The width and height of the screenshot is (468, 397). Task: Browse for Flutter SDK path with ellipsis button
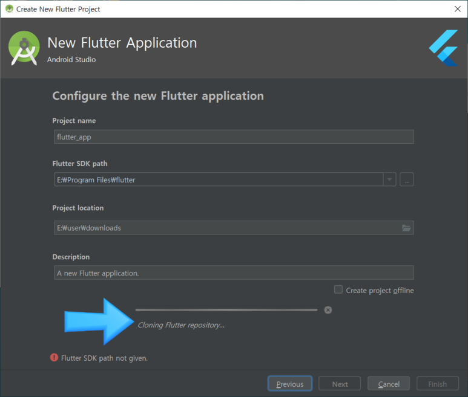pyautogui.click(x=406, y=179)
